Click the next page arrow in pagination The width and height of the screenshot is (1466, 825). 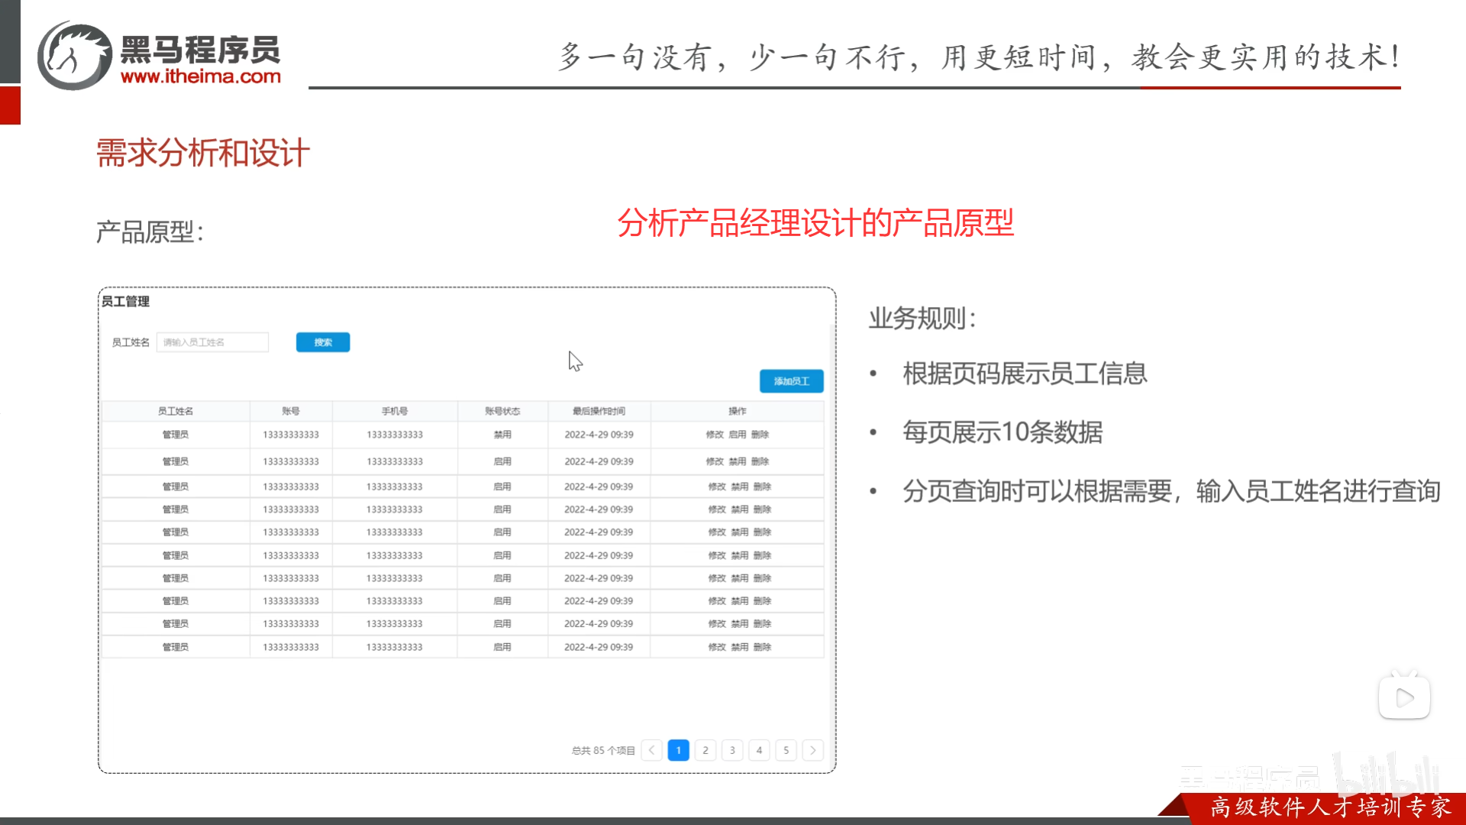click(812, 750)
